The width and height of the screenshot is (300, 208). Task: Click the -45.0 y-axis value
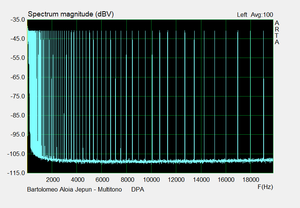pos(18,39)
